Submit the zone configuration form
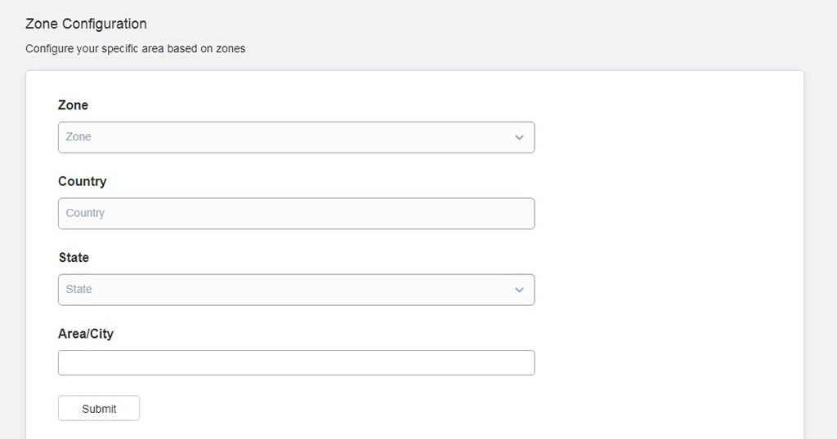This screenshot has height=439, width=837. point(99,408)
